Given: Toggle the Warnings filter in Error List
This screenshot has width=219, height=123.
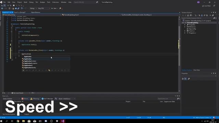Looking at the screenshot, I should 35,99.
